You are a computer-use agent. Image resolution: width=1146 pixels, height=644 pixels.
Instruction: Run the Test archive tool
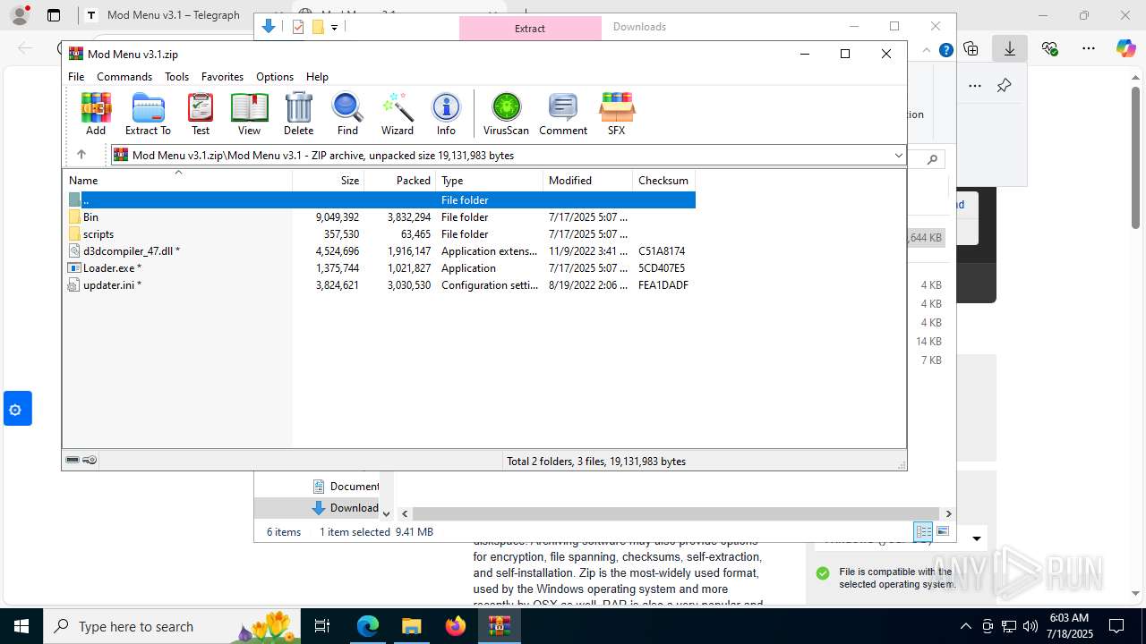pyautogui.click(x=201, y=114)
